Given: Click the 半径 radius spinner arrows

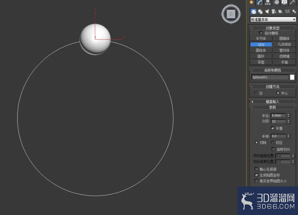Looking at the screenshot, I should coord(288,116).
